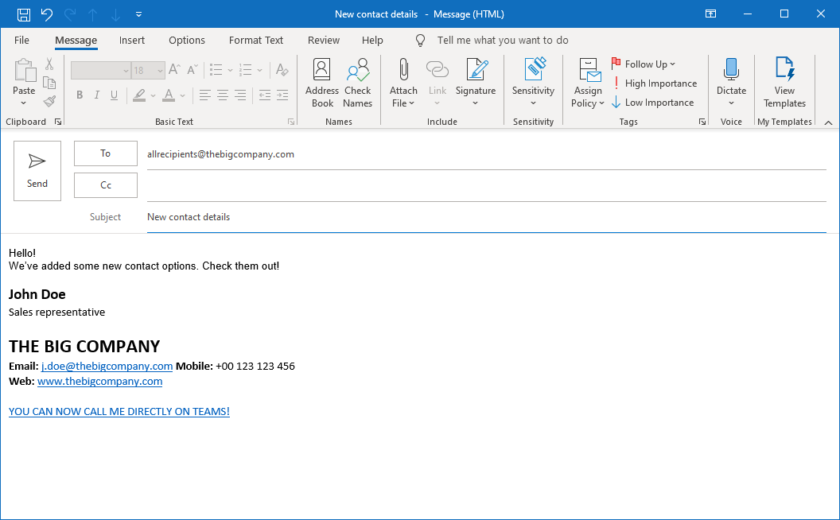
Task: Apply font color button
Action: [x=169, y=95]
